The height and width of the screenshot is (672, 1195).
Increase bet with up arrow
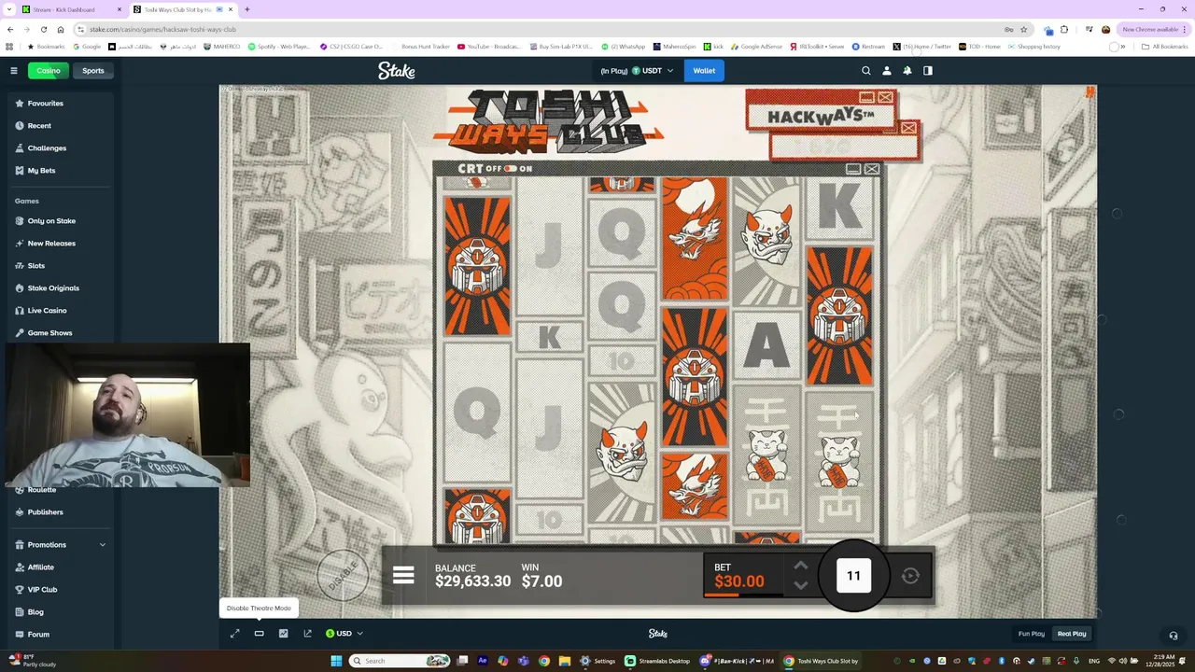(801, 566)
